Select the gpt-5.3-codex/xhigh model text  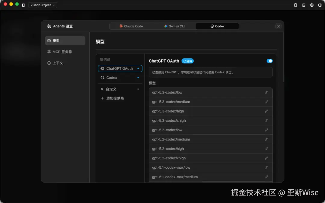[x=169, y=121]
